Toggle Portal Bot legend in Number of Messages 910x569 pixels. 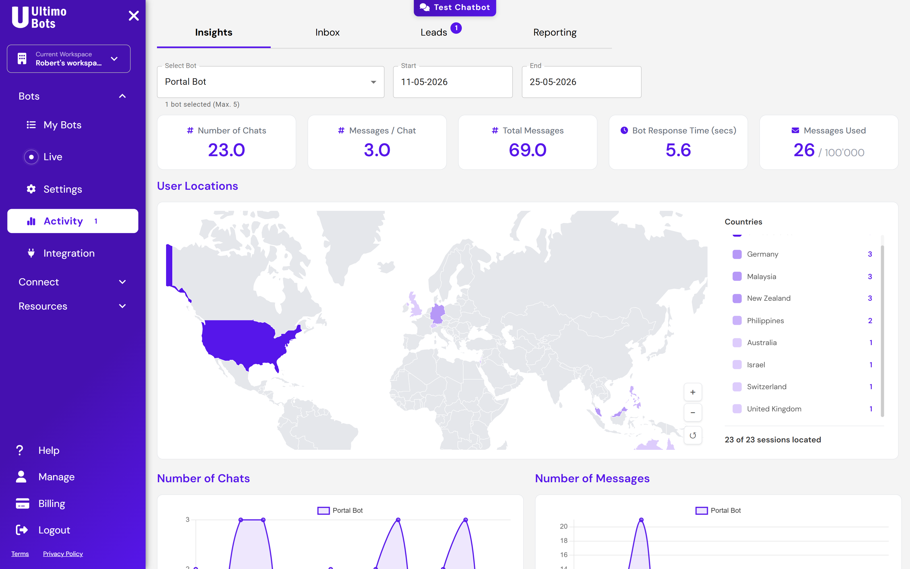pyautogui.click(x=718, y=511)
